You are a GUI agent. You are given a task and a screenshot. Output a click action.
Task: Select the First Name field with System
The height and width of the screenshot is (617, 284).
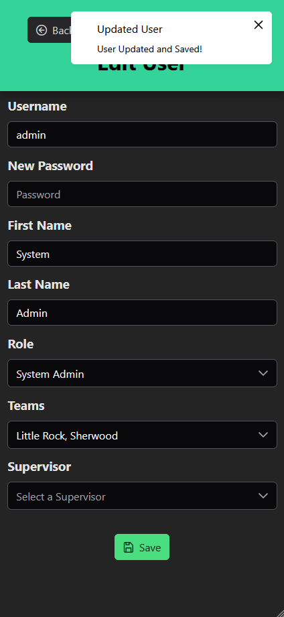tap(142, 253)
